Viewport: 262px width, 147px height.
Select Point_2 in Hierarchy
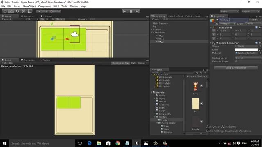[x=160, y=39]
